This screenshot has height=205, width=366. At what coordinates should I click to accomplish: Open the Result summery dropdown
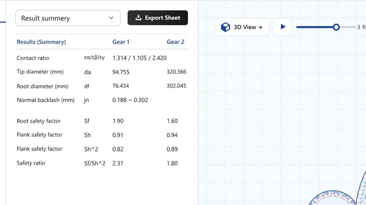point(68,18)
